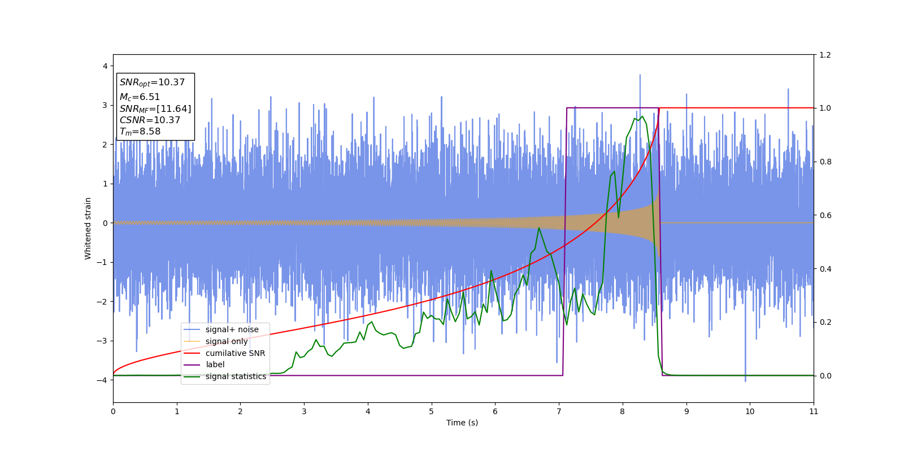Click x-axis tick label 1
Screen dimensions: 904x452
[x=177, y=411]
